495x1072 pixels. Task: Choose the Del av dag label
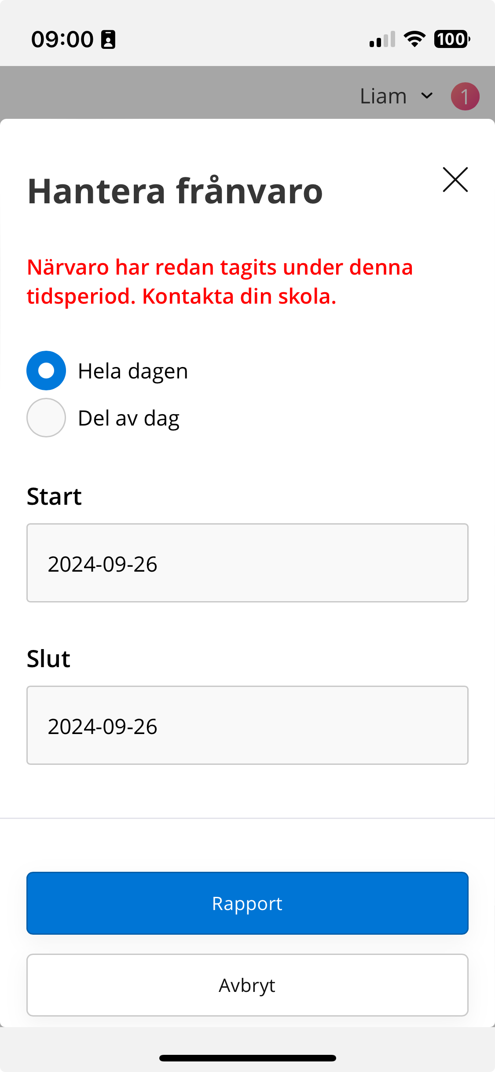click(128, 418)
